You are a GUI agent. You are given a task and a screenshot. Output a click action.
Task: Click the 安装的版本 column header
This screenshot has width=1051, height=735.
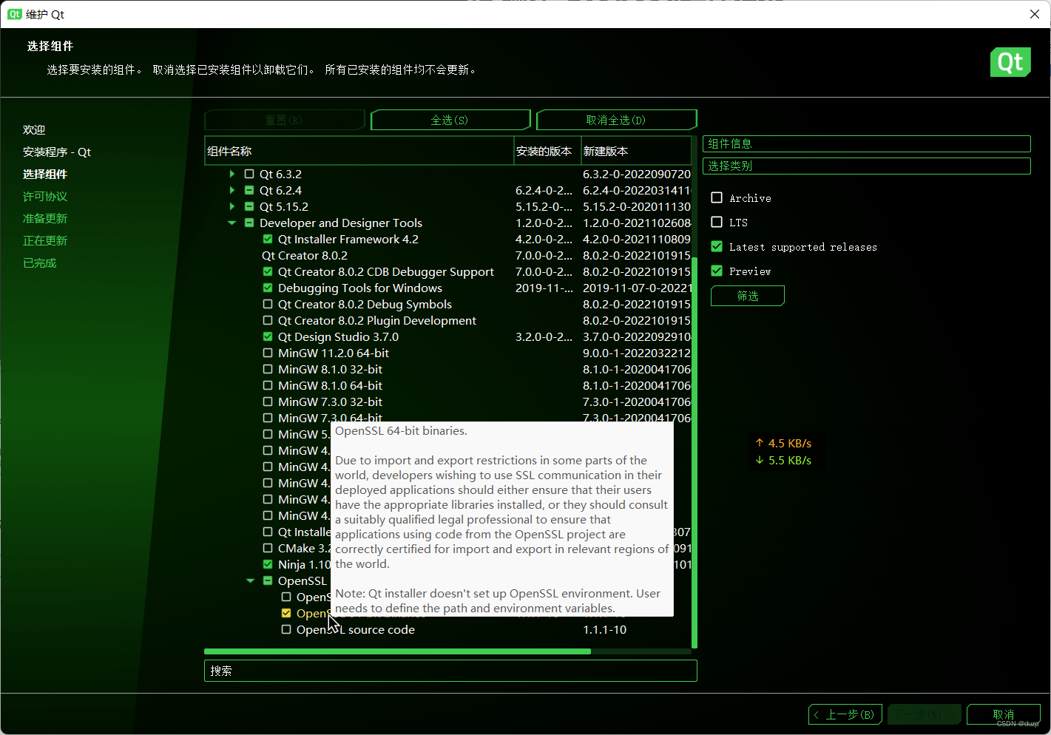(x=547, y=151)
